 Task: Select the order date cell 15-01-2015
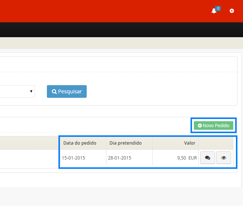coord(74,158)
